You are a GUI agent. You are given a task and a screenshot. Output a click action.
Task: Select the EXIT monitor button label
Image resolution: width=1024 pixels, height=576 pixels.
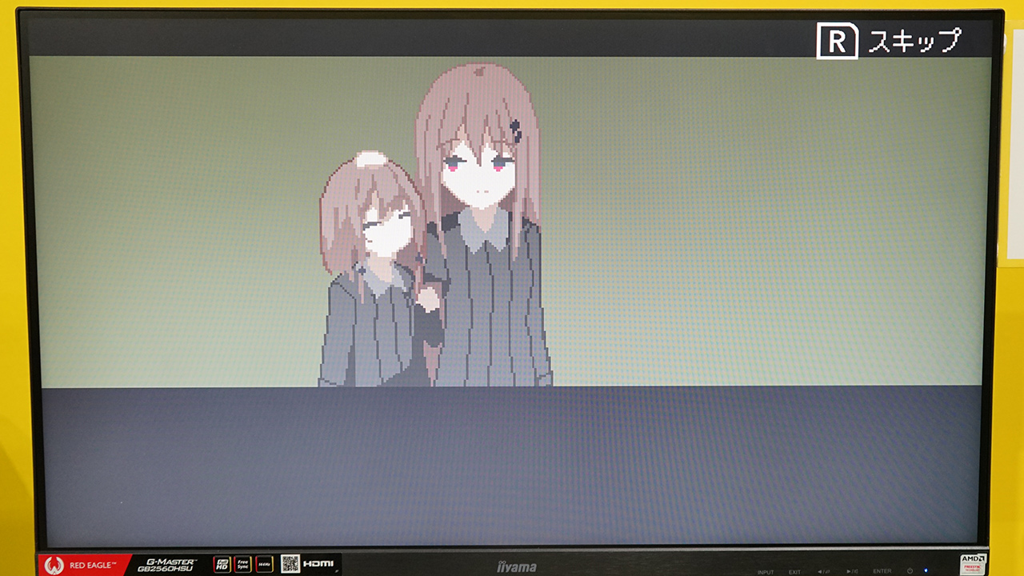794,572
